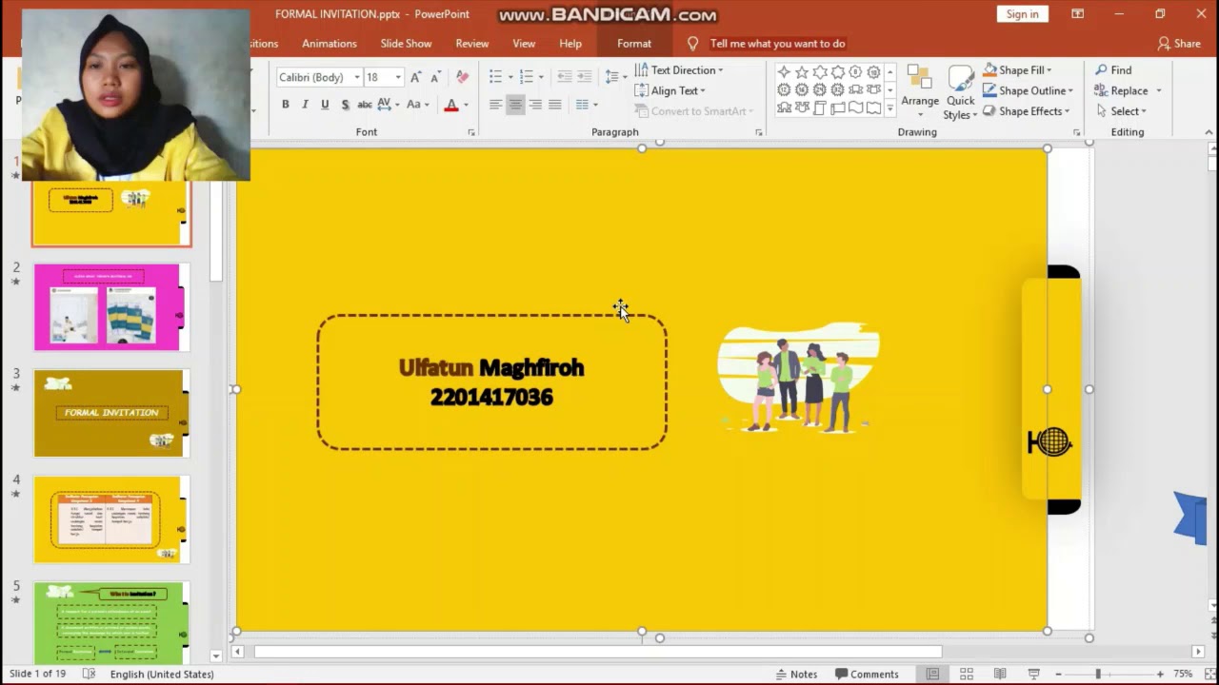Click the Sign in button
The width and height of the screenshot is (1219, 685).
pos(1023,14)
